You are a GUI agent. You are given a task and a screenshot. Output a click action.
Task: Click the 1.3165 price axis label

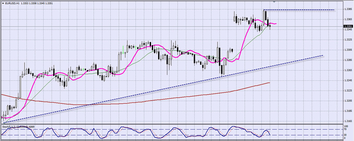tap(347, 121)
